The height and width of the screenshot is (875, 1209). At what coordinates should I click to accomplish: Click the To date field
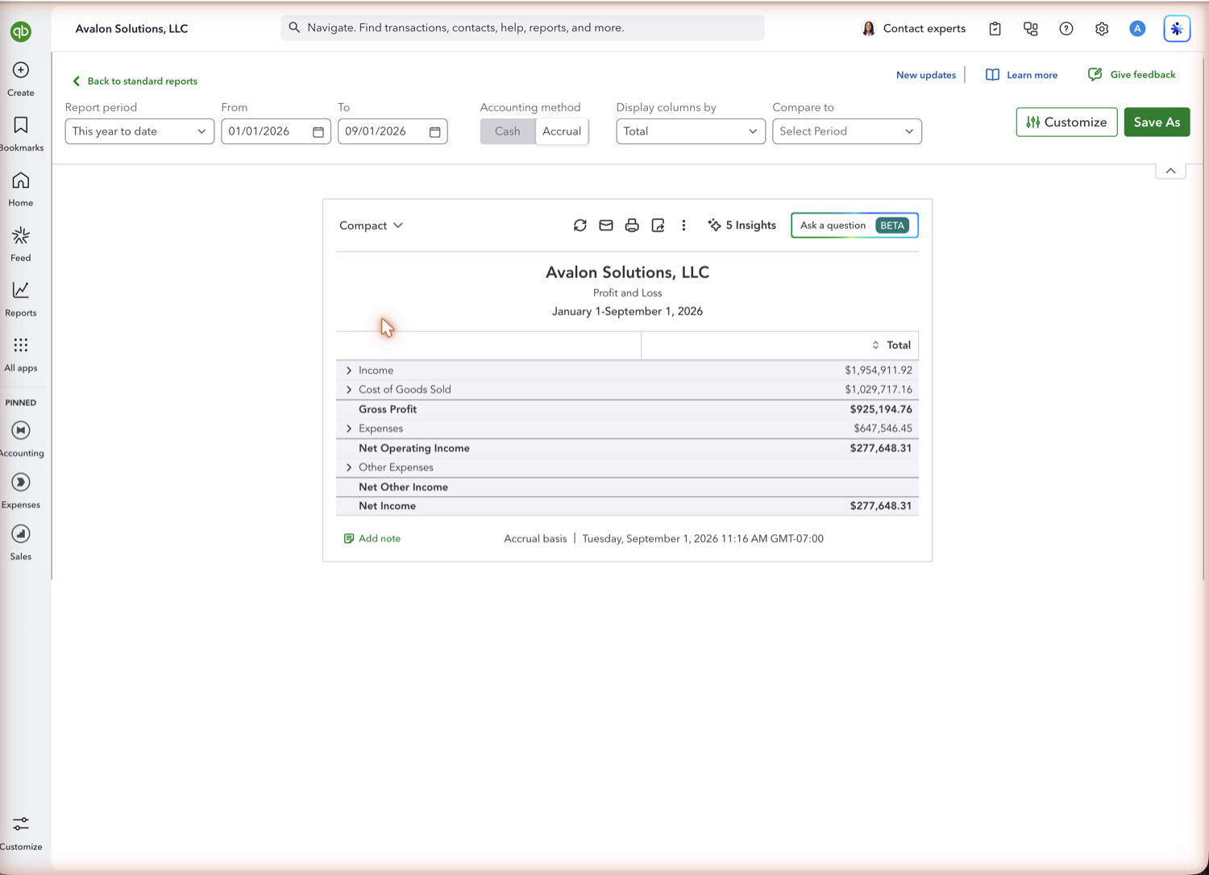pos(393,131)
